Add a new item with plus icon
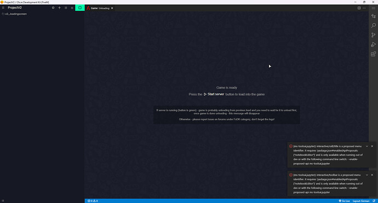 point(59,8)
